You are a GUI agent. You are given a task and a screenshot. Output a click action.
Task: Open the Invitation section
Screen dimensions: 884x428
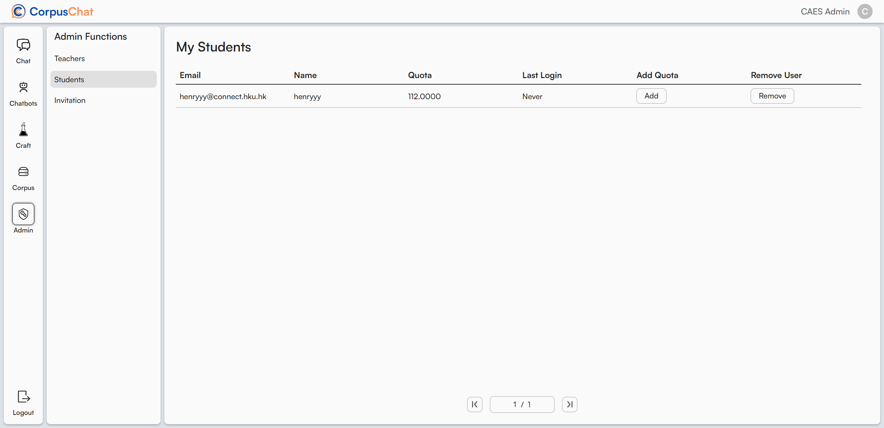pyautogui.click(x=70, y=101)
